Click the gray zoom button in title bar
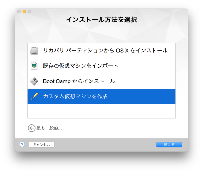 29,12
